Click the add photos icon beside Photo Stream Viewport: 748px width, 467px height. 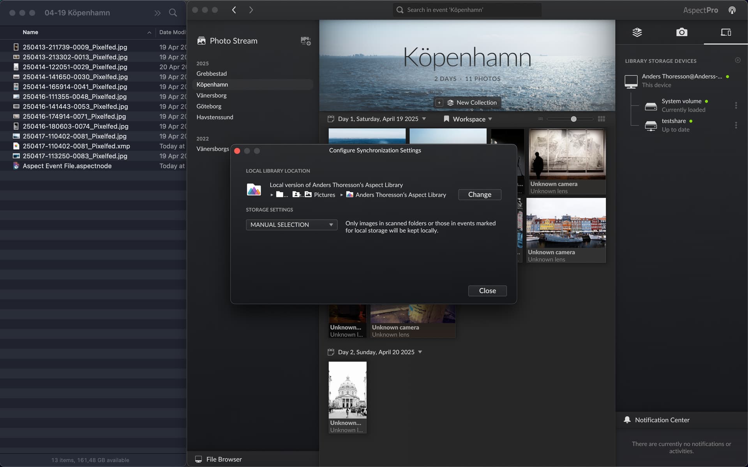(305, 41)
